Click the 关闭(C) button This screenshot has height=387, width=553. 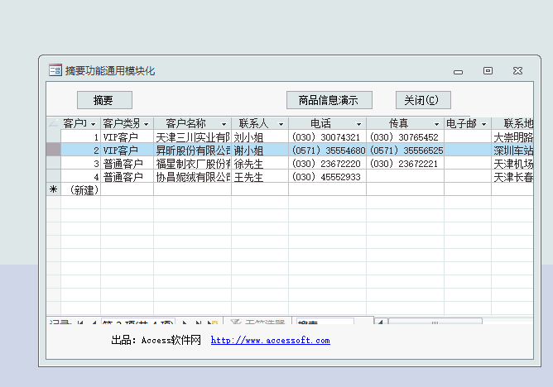(x=423, y=100)
